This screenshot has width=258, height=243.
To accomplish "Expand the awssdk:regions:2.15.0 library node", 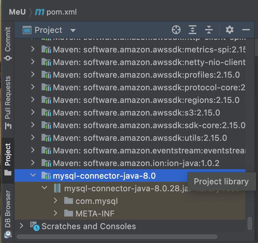I will click(x=33, y=99).
